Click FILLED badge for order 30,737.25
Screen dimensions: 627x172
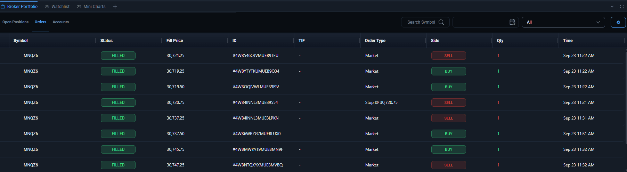coord(118,118)
